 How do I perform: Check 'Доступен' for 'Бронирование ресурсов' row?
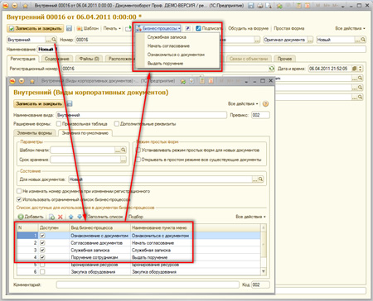click(42, 265)
